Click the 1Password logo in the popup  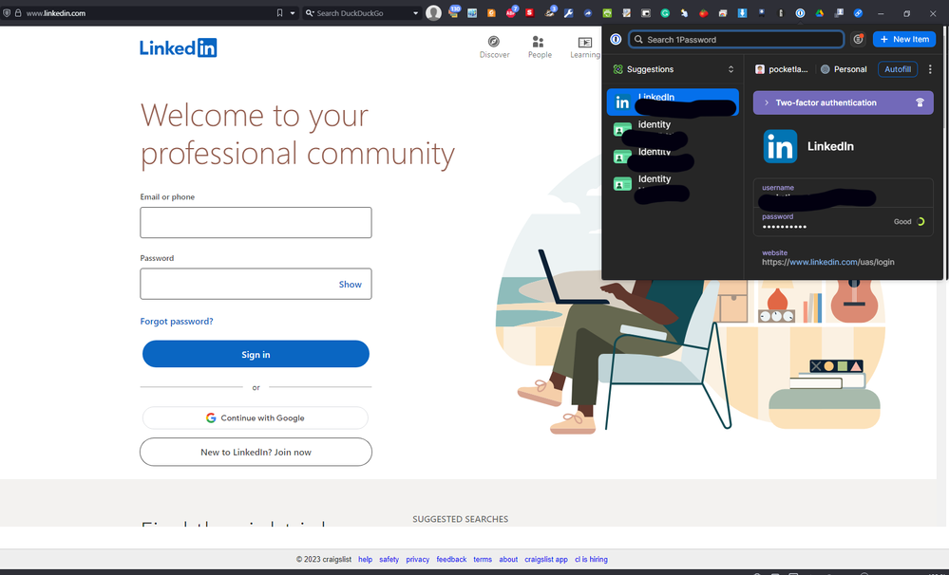pyautogui.click(x=616, y=39)
